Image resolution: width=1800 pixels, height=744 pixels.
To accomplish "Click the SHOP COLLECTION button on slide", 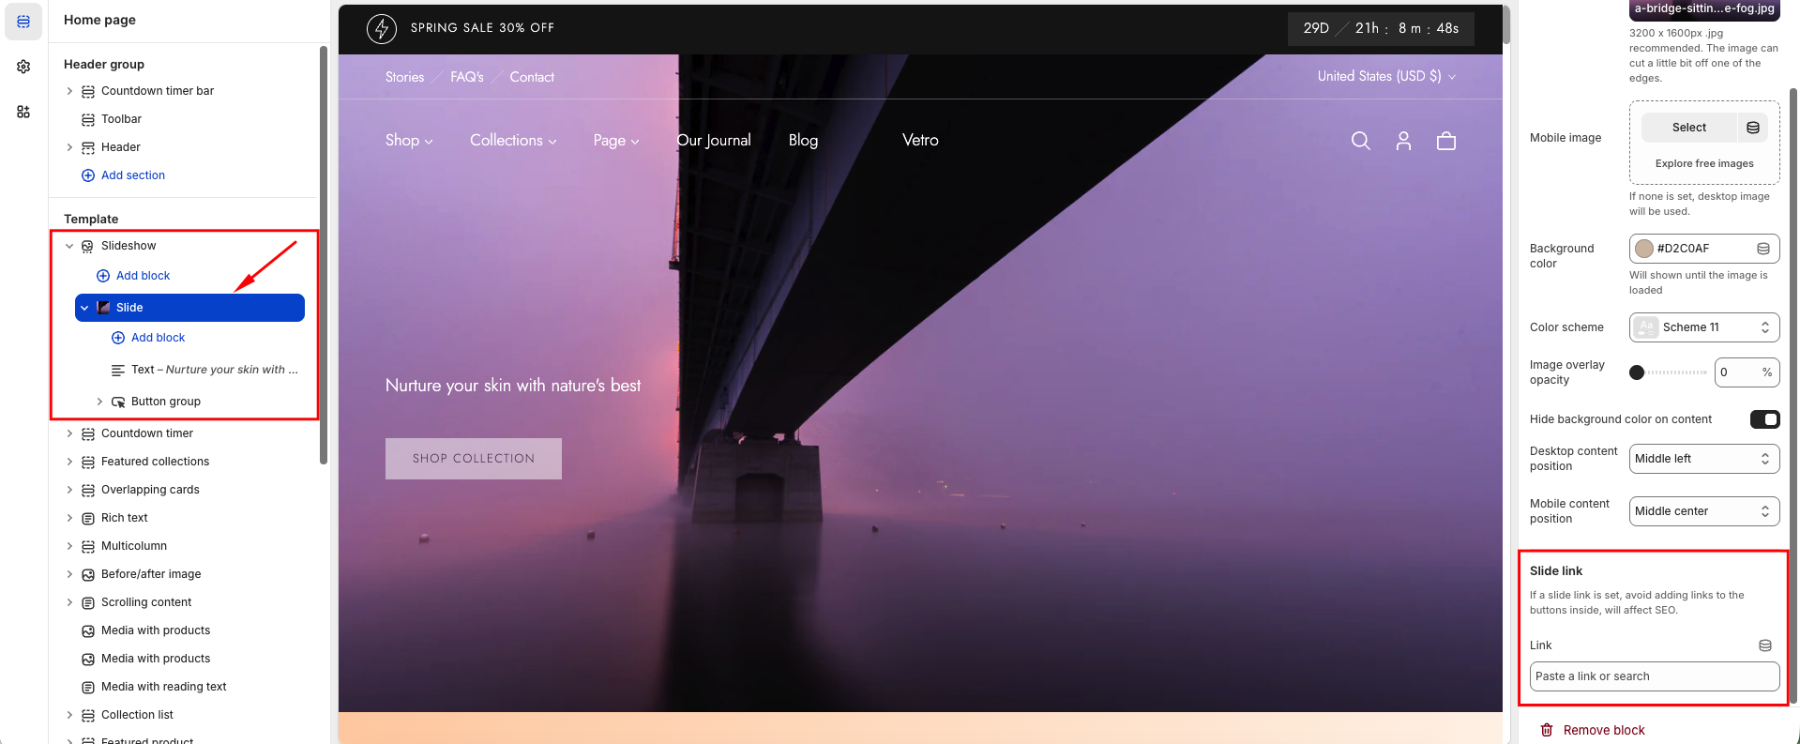I will click(x=474, y=459).
